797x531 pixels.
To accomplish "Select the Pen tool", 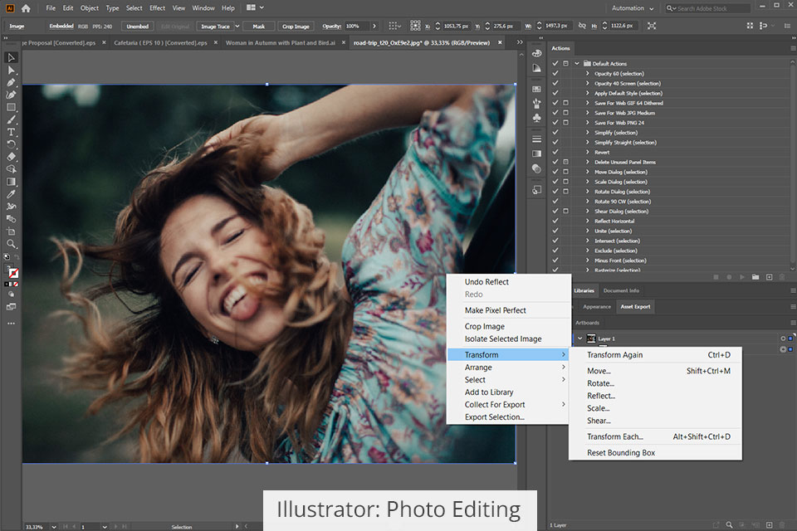I will 11,82.
